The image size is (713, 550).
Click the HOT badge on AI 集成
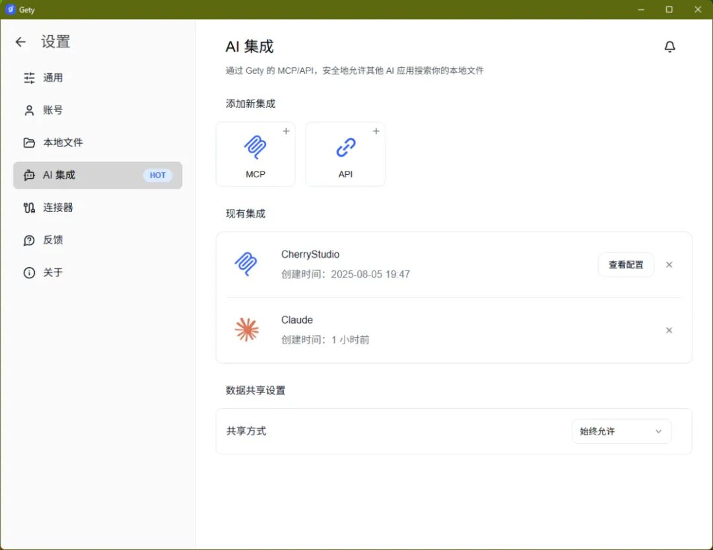pos(158,175)
